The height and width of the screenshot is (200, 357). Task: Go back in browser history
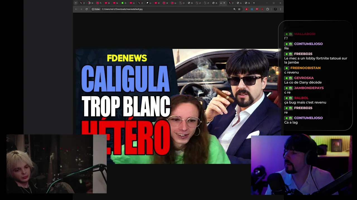(76, 9)
